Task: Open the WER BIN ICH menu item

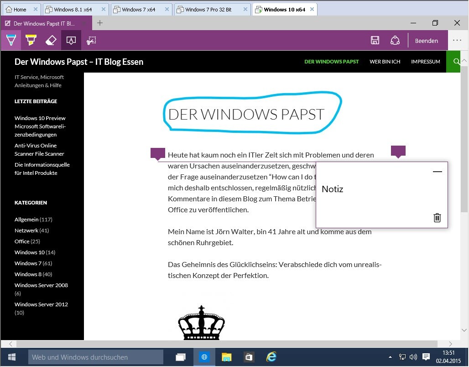Action: point(385,62)
